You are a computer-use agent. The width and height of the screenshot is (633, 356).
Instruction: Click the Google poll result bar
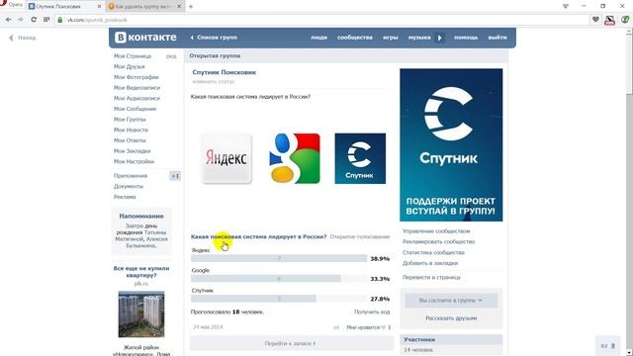click(x=279, y=279)
